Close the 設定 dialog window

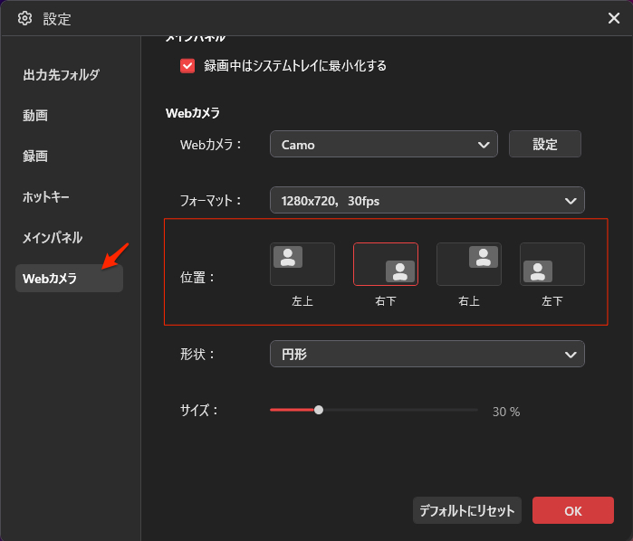click(x=613, y=18)
